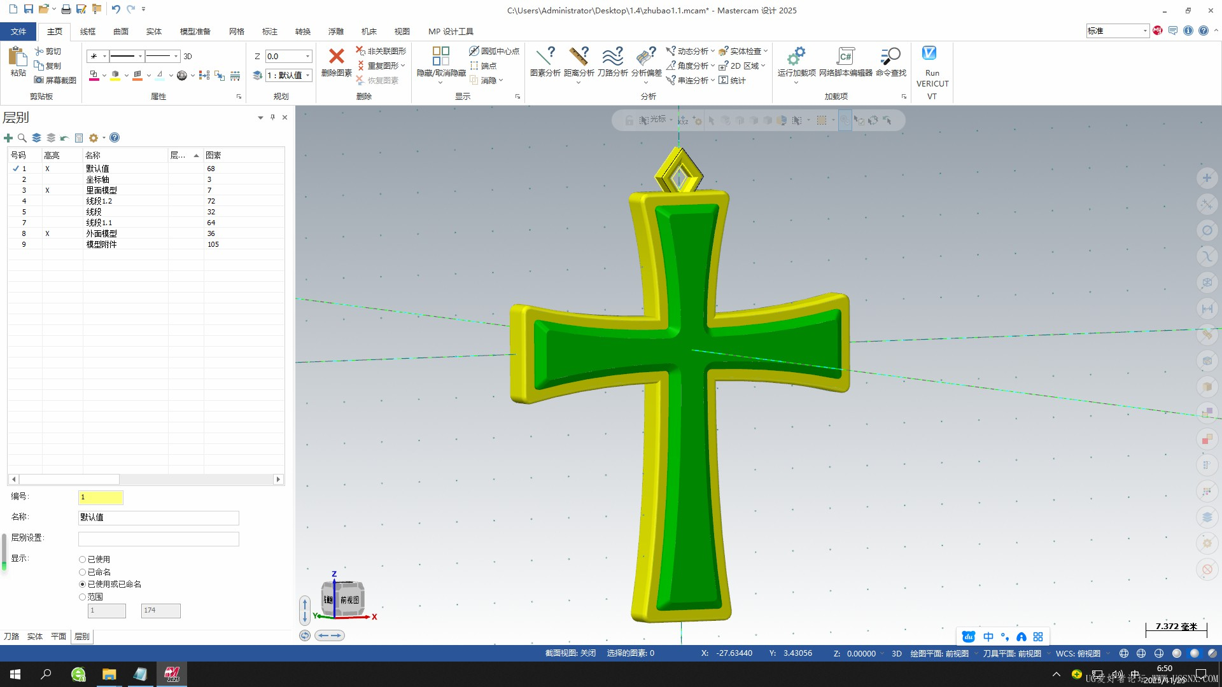Select the 已命名 display radio button

pyautogui.click(x=82, y=572)
